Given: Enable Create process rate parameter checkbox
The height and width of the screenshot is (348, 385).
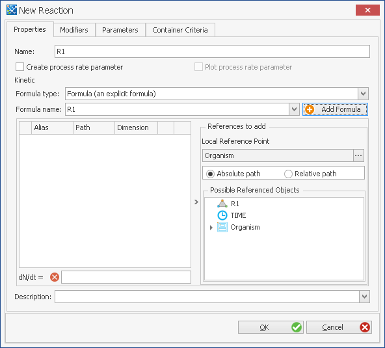Looking at the screenshot, I should coord(20,67).
